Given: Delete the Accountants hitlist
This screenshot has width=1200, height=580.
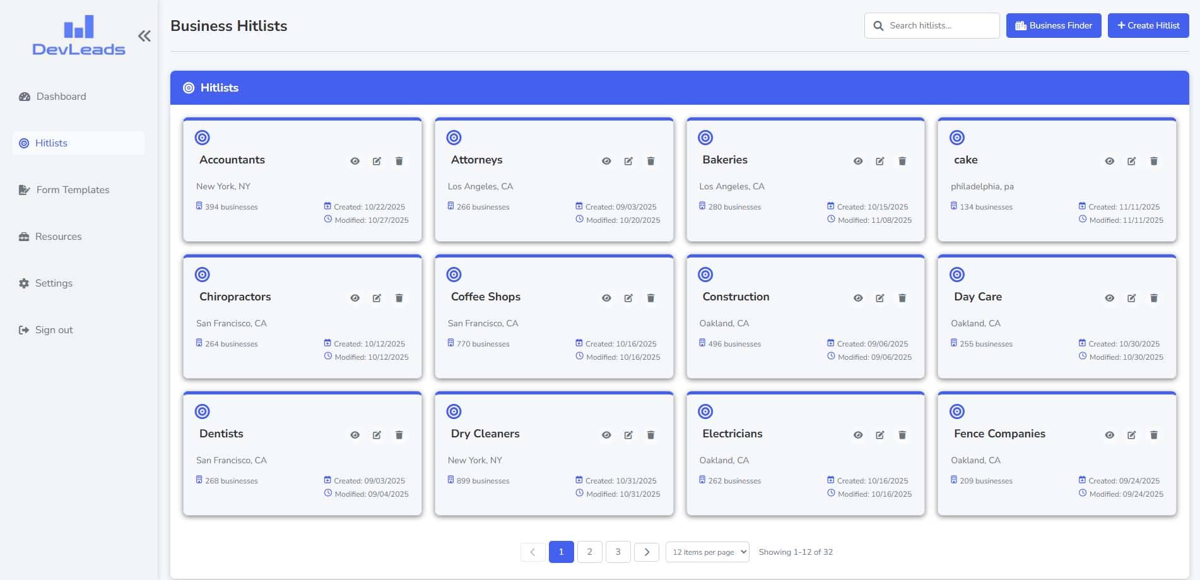Looking at the screenshot, I should (x=399, y=162).
